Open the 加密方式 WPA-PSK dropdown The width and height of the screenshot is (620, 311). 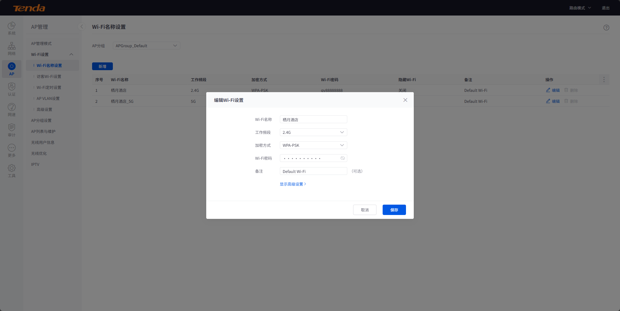click(x=313, y=145)
